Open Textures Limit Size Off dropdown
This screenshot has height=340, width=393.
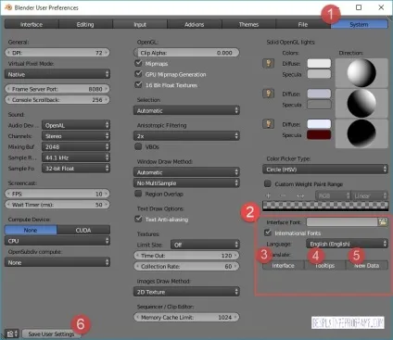coord(205,245)
